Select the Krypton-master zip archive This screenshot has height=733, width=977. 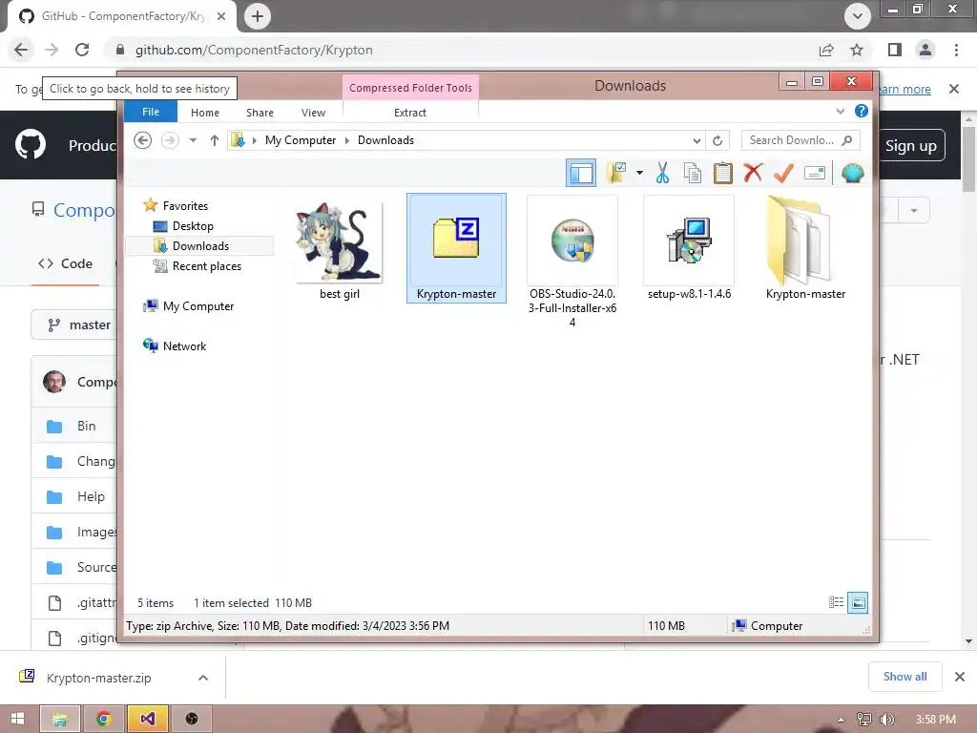(456, 248)
